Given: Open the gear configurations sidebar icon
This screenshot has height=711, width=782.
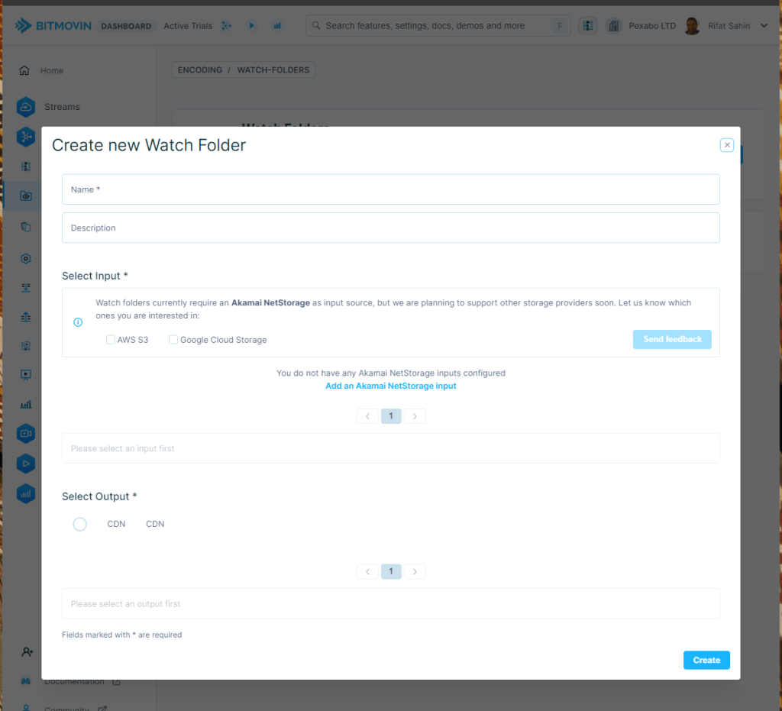Looking at the screenshot, I should (26, 258).
